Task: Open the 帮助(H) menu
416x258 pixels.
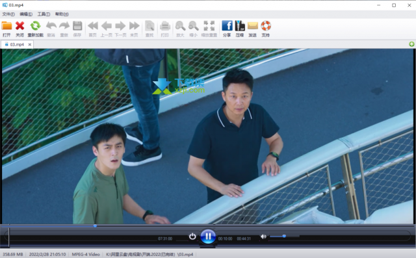Action: click(x=62, y=14)
